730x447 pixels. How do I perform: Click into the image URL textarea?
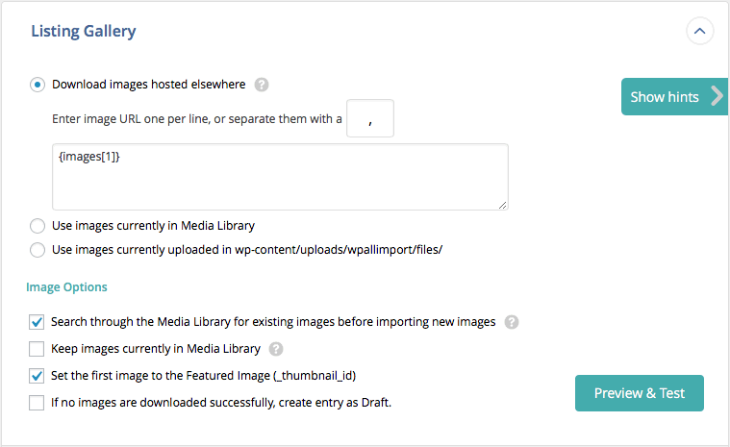(280, 177)
